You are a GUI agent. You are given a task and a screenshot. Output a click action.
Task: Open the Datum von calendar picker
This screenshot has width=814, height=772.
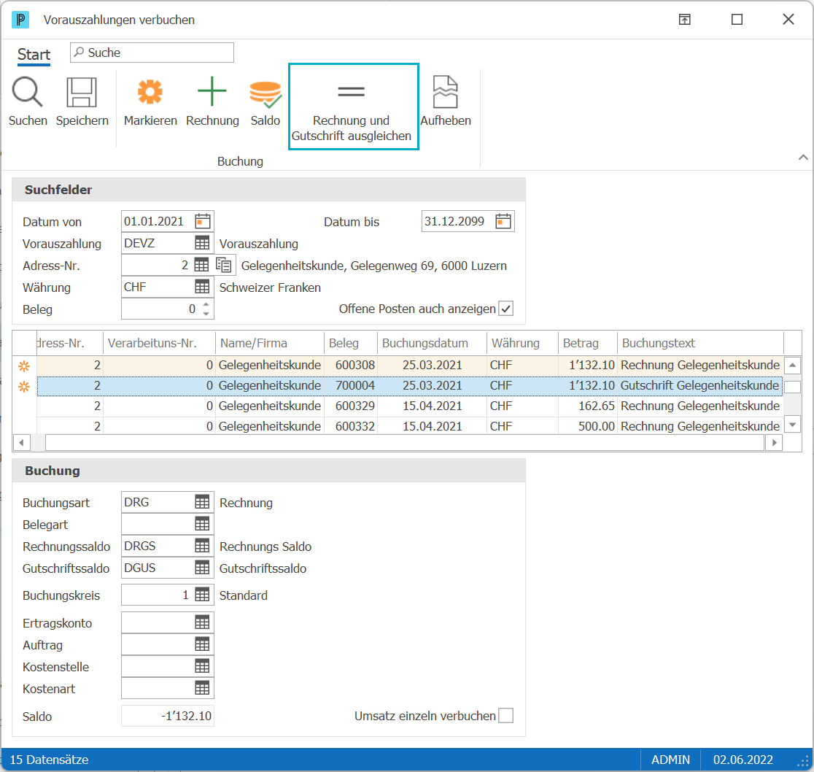click(x=203, y=221)
